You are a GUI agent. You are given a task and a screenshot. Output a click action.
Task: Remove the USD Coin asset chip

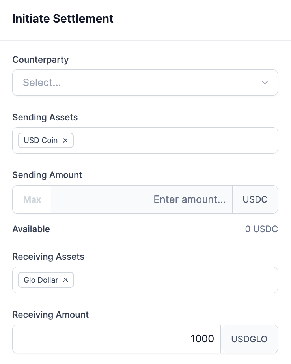65,141
